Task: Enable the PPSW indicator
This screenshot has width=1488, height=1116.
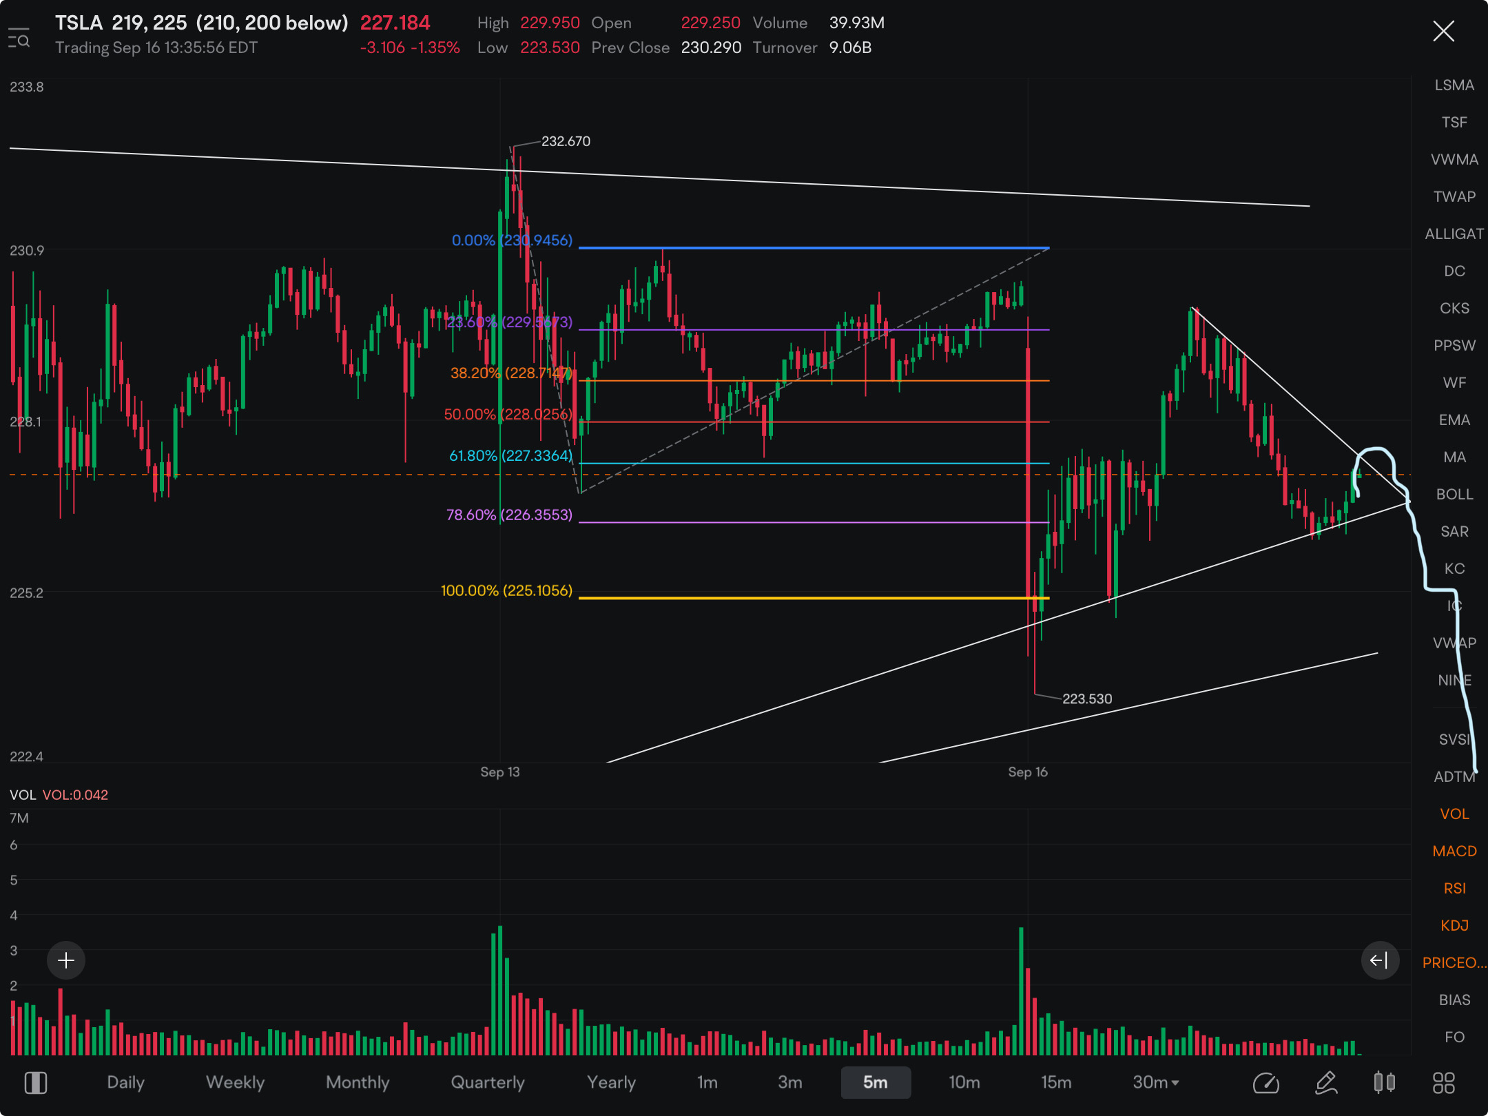Action: tap(1454, 346)
